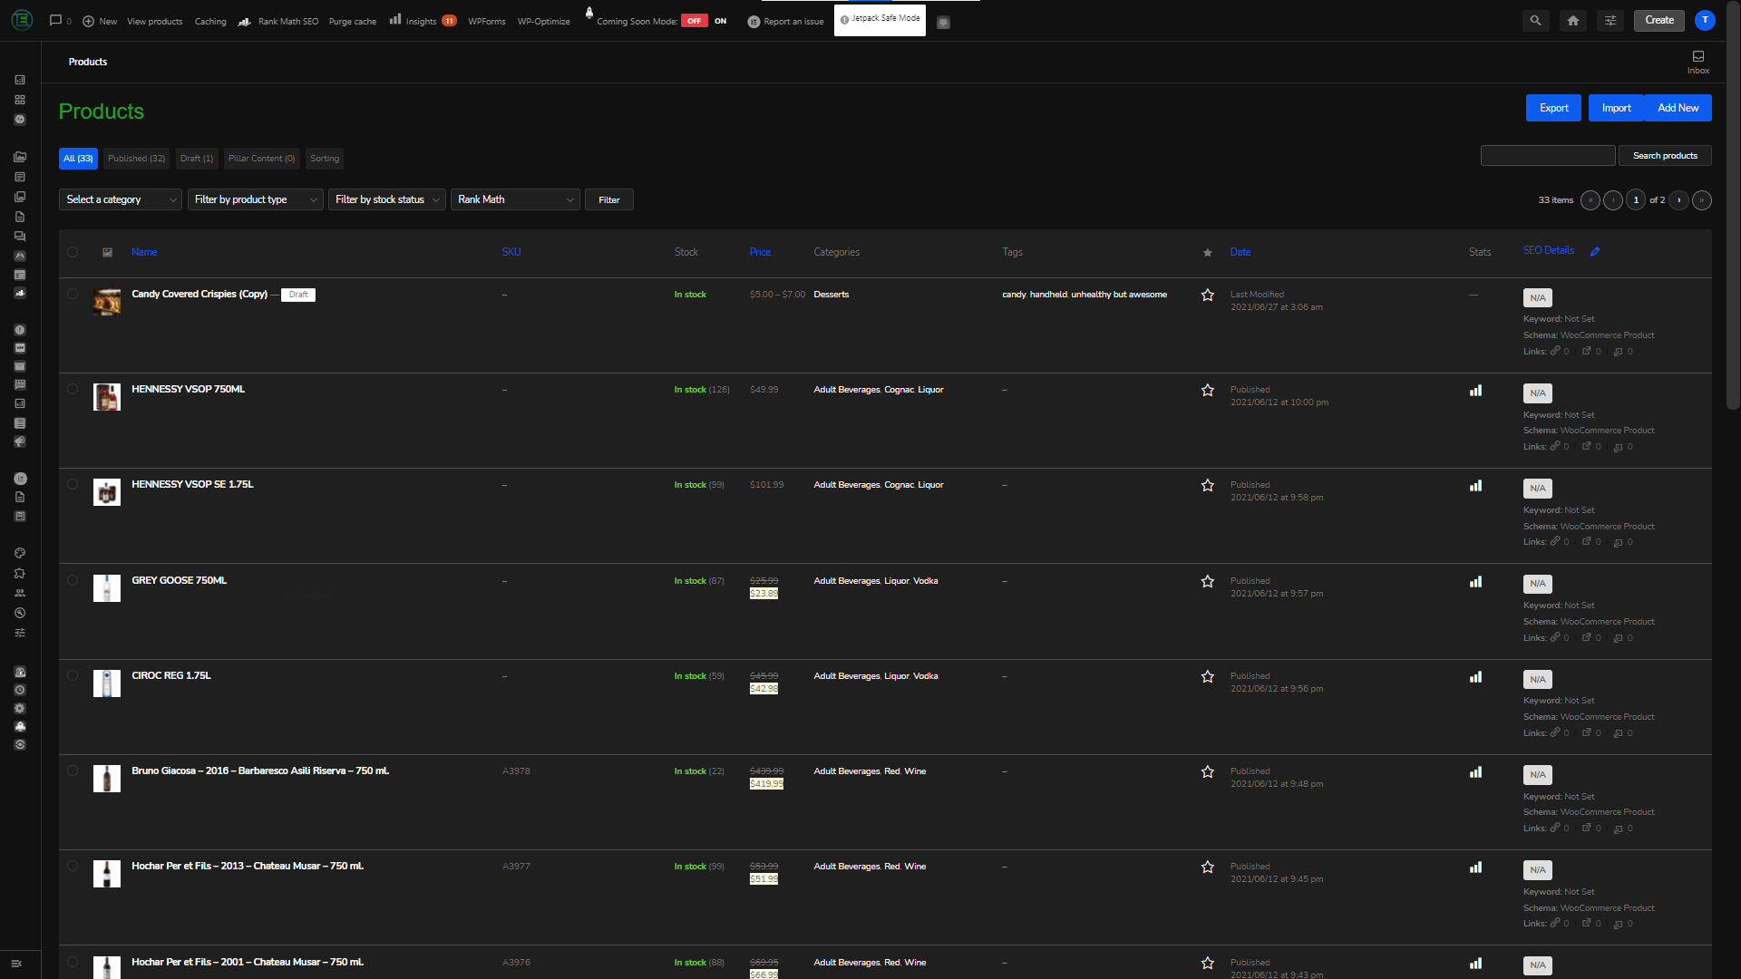Check the GREY GOOSE 750ML row
1741x979 pixels.
coord(73,580)
